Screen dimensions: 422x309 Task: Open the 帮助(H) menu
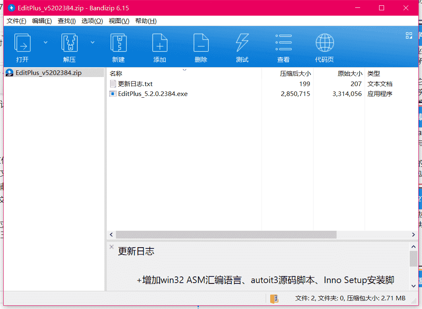(x=146, y=21)
